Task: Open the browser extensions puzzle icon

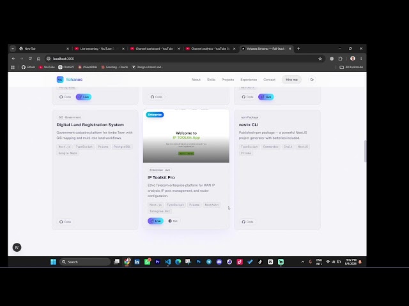Action: (341, 59)
